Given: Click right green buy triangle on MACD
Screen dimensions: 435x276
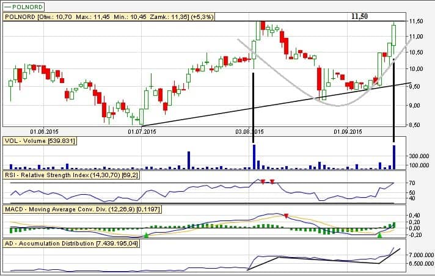Looking at the screenshot, I should click(x=379, y=234).
